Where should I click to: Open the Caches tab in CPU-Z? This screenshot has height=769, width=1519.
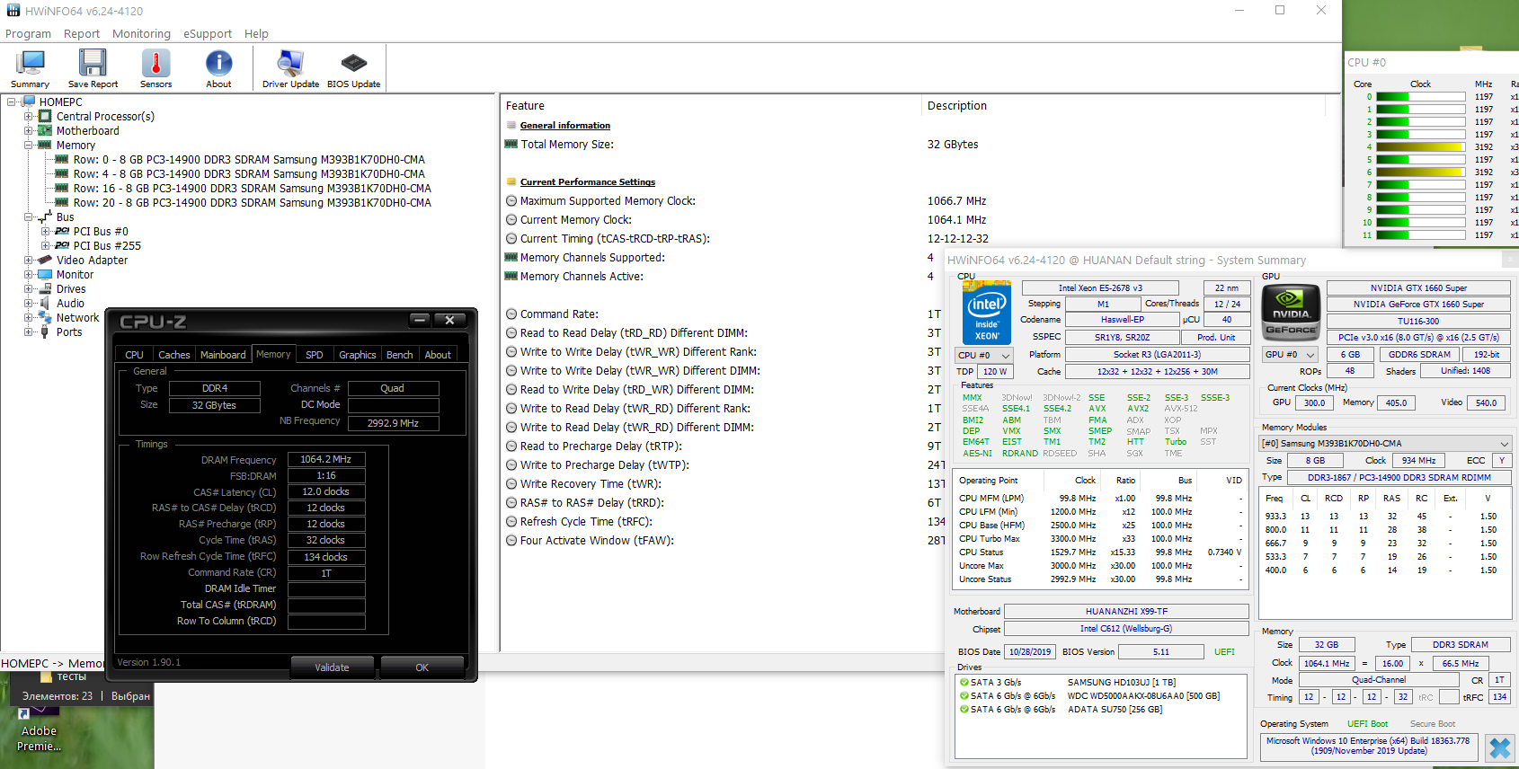(x=173, y=355)
